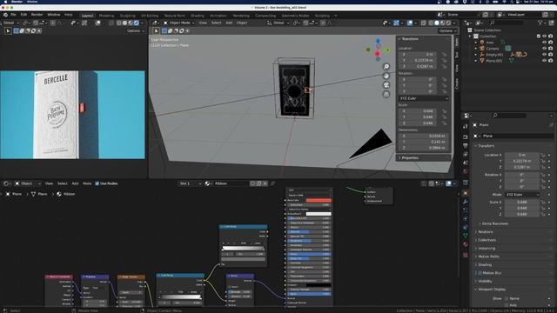Open the 3D viewport Add menu
The height and width of the screenshot is (313, 557).
(x=229, y=23)
